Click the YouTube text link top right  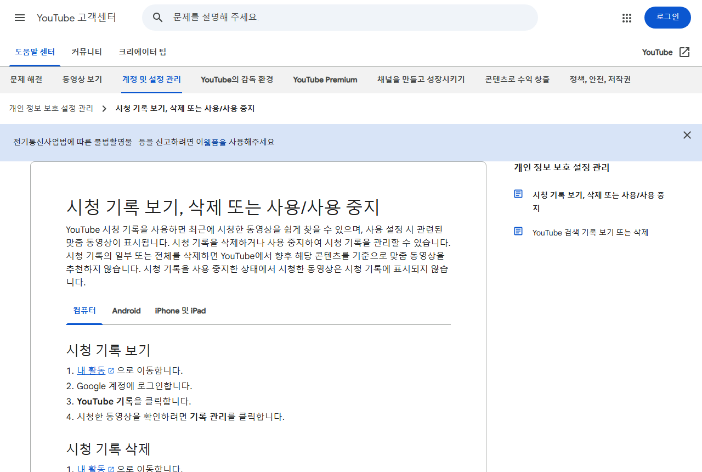[x=657, y=52]
